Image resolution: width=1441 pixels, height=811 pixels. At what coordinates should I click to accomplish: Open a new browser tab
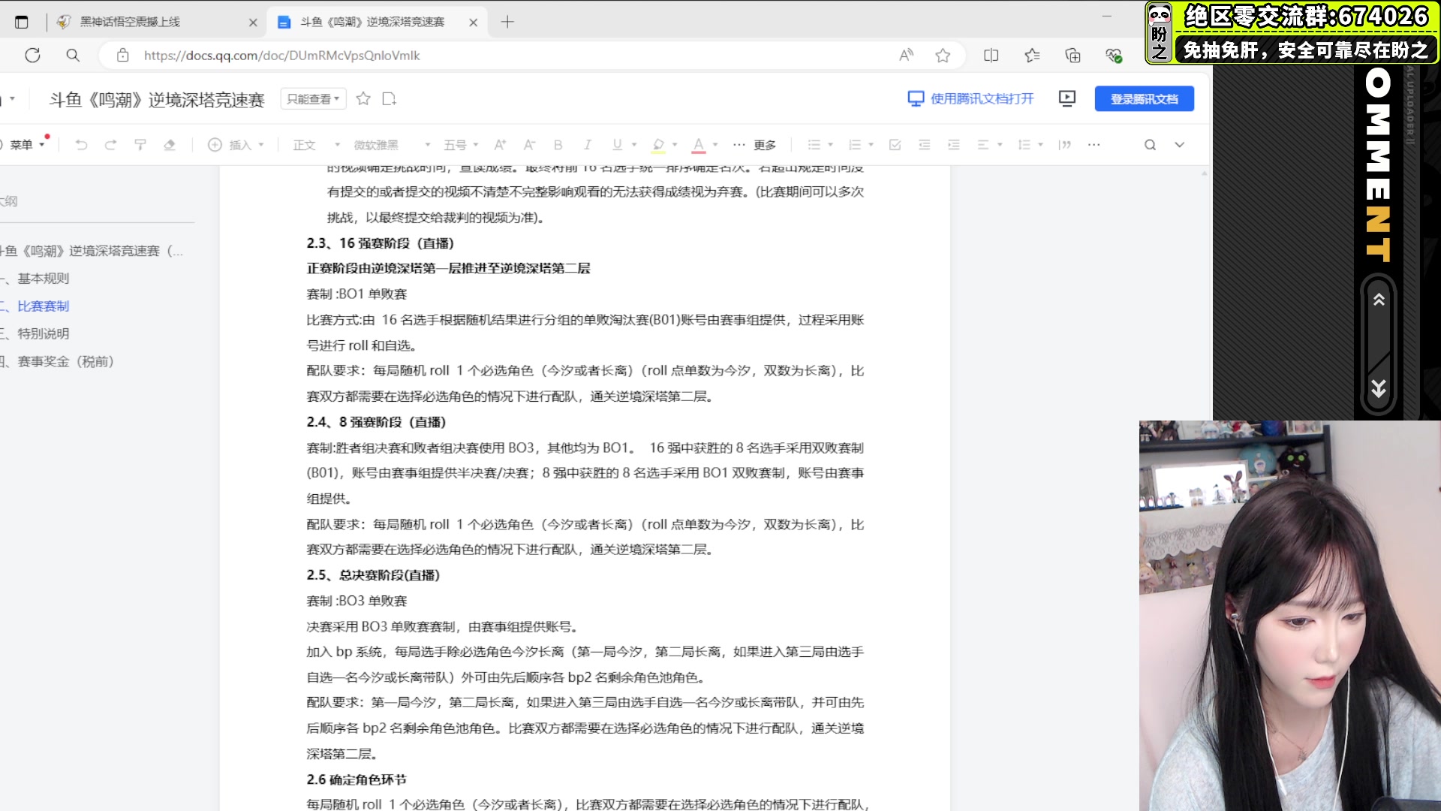click(x=507, y=22)
